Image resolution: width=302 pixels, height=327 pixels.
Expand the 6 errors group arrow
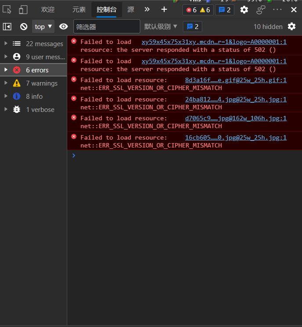(x=6, y=70)
